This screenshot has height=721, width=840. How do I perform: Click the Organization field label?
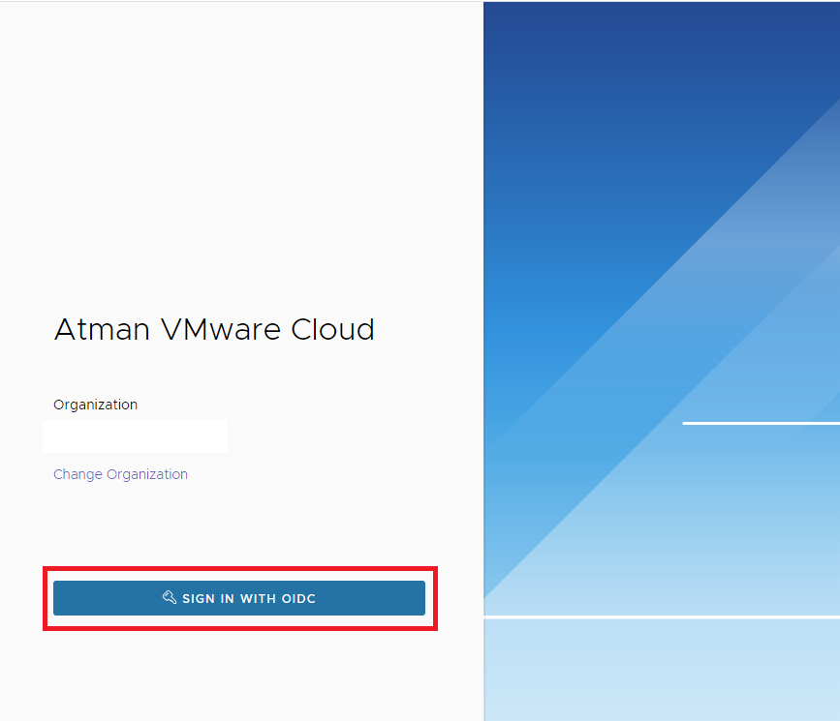point(95,405)
